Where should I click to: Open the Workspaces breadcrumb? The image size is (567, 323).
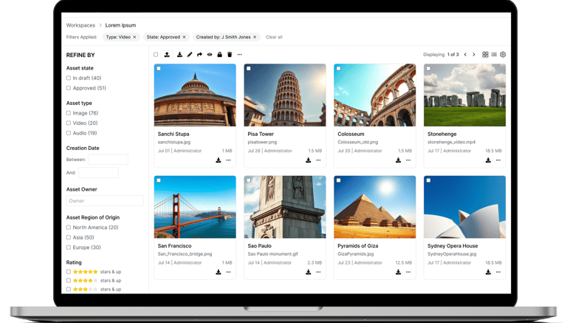tap(80, 25)
